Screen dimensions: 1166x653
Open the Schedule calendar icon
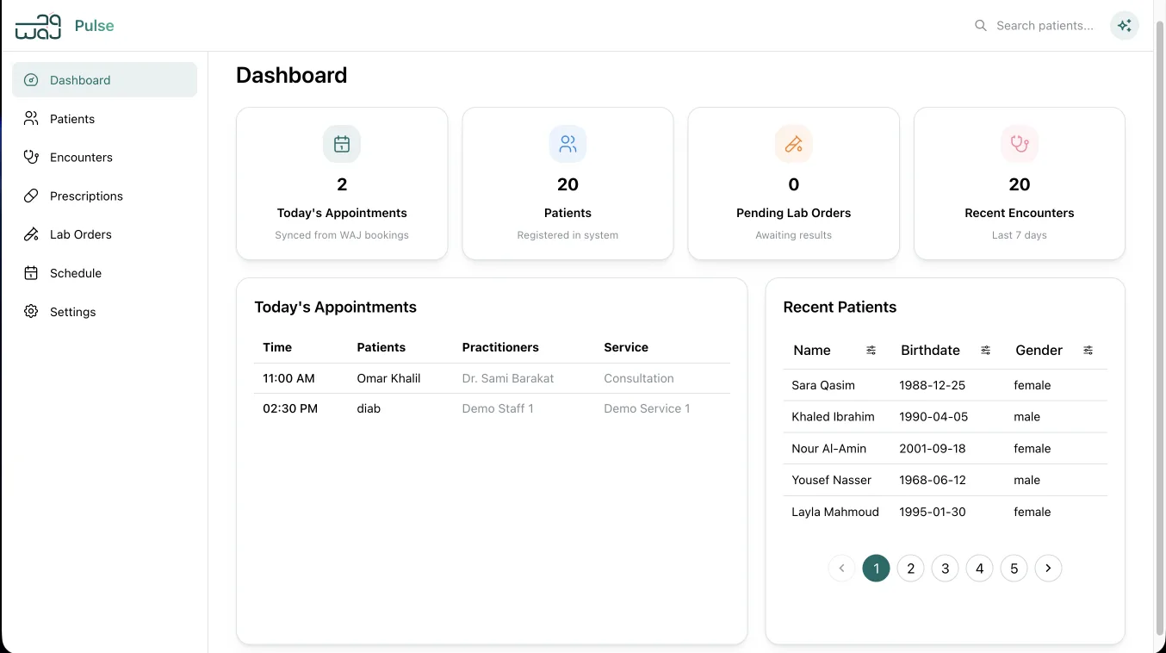(30, 273)
